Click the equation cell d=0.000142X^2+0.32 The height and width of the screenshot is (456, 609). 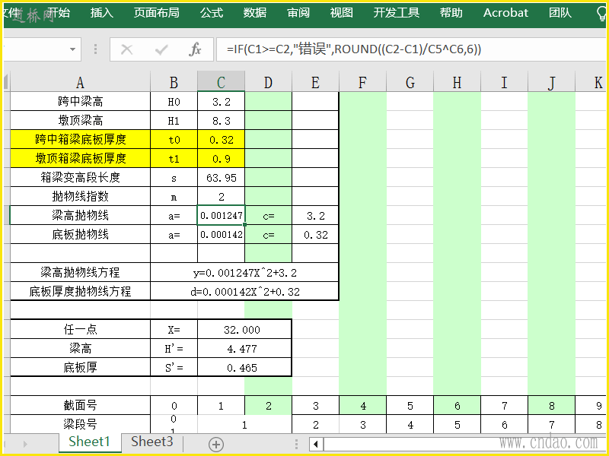click(x=244, y=291)
